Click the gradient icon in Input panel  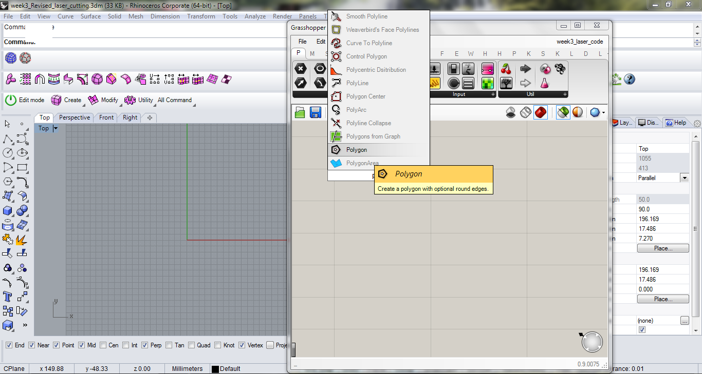tap(487, 69)
